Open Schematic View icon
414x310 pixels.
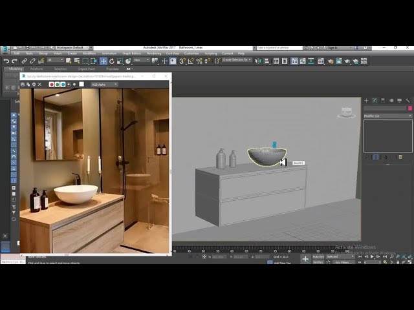pos(311,61)
